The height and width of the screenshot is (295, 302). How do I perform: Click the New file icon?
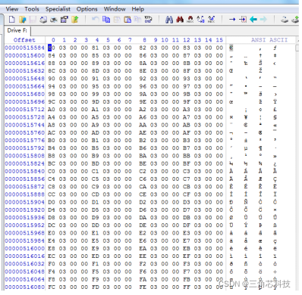click(x=12, y=20)
